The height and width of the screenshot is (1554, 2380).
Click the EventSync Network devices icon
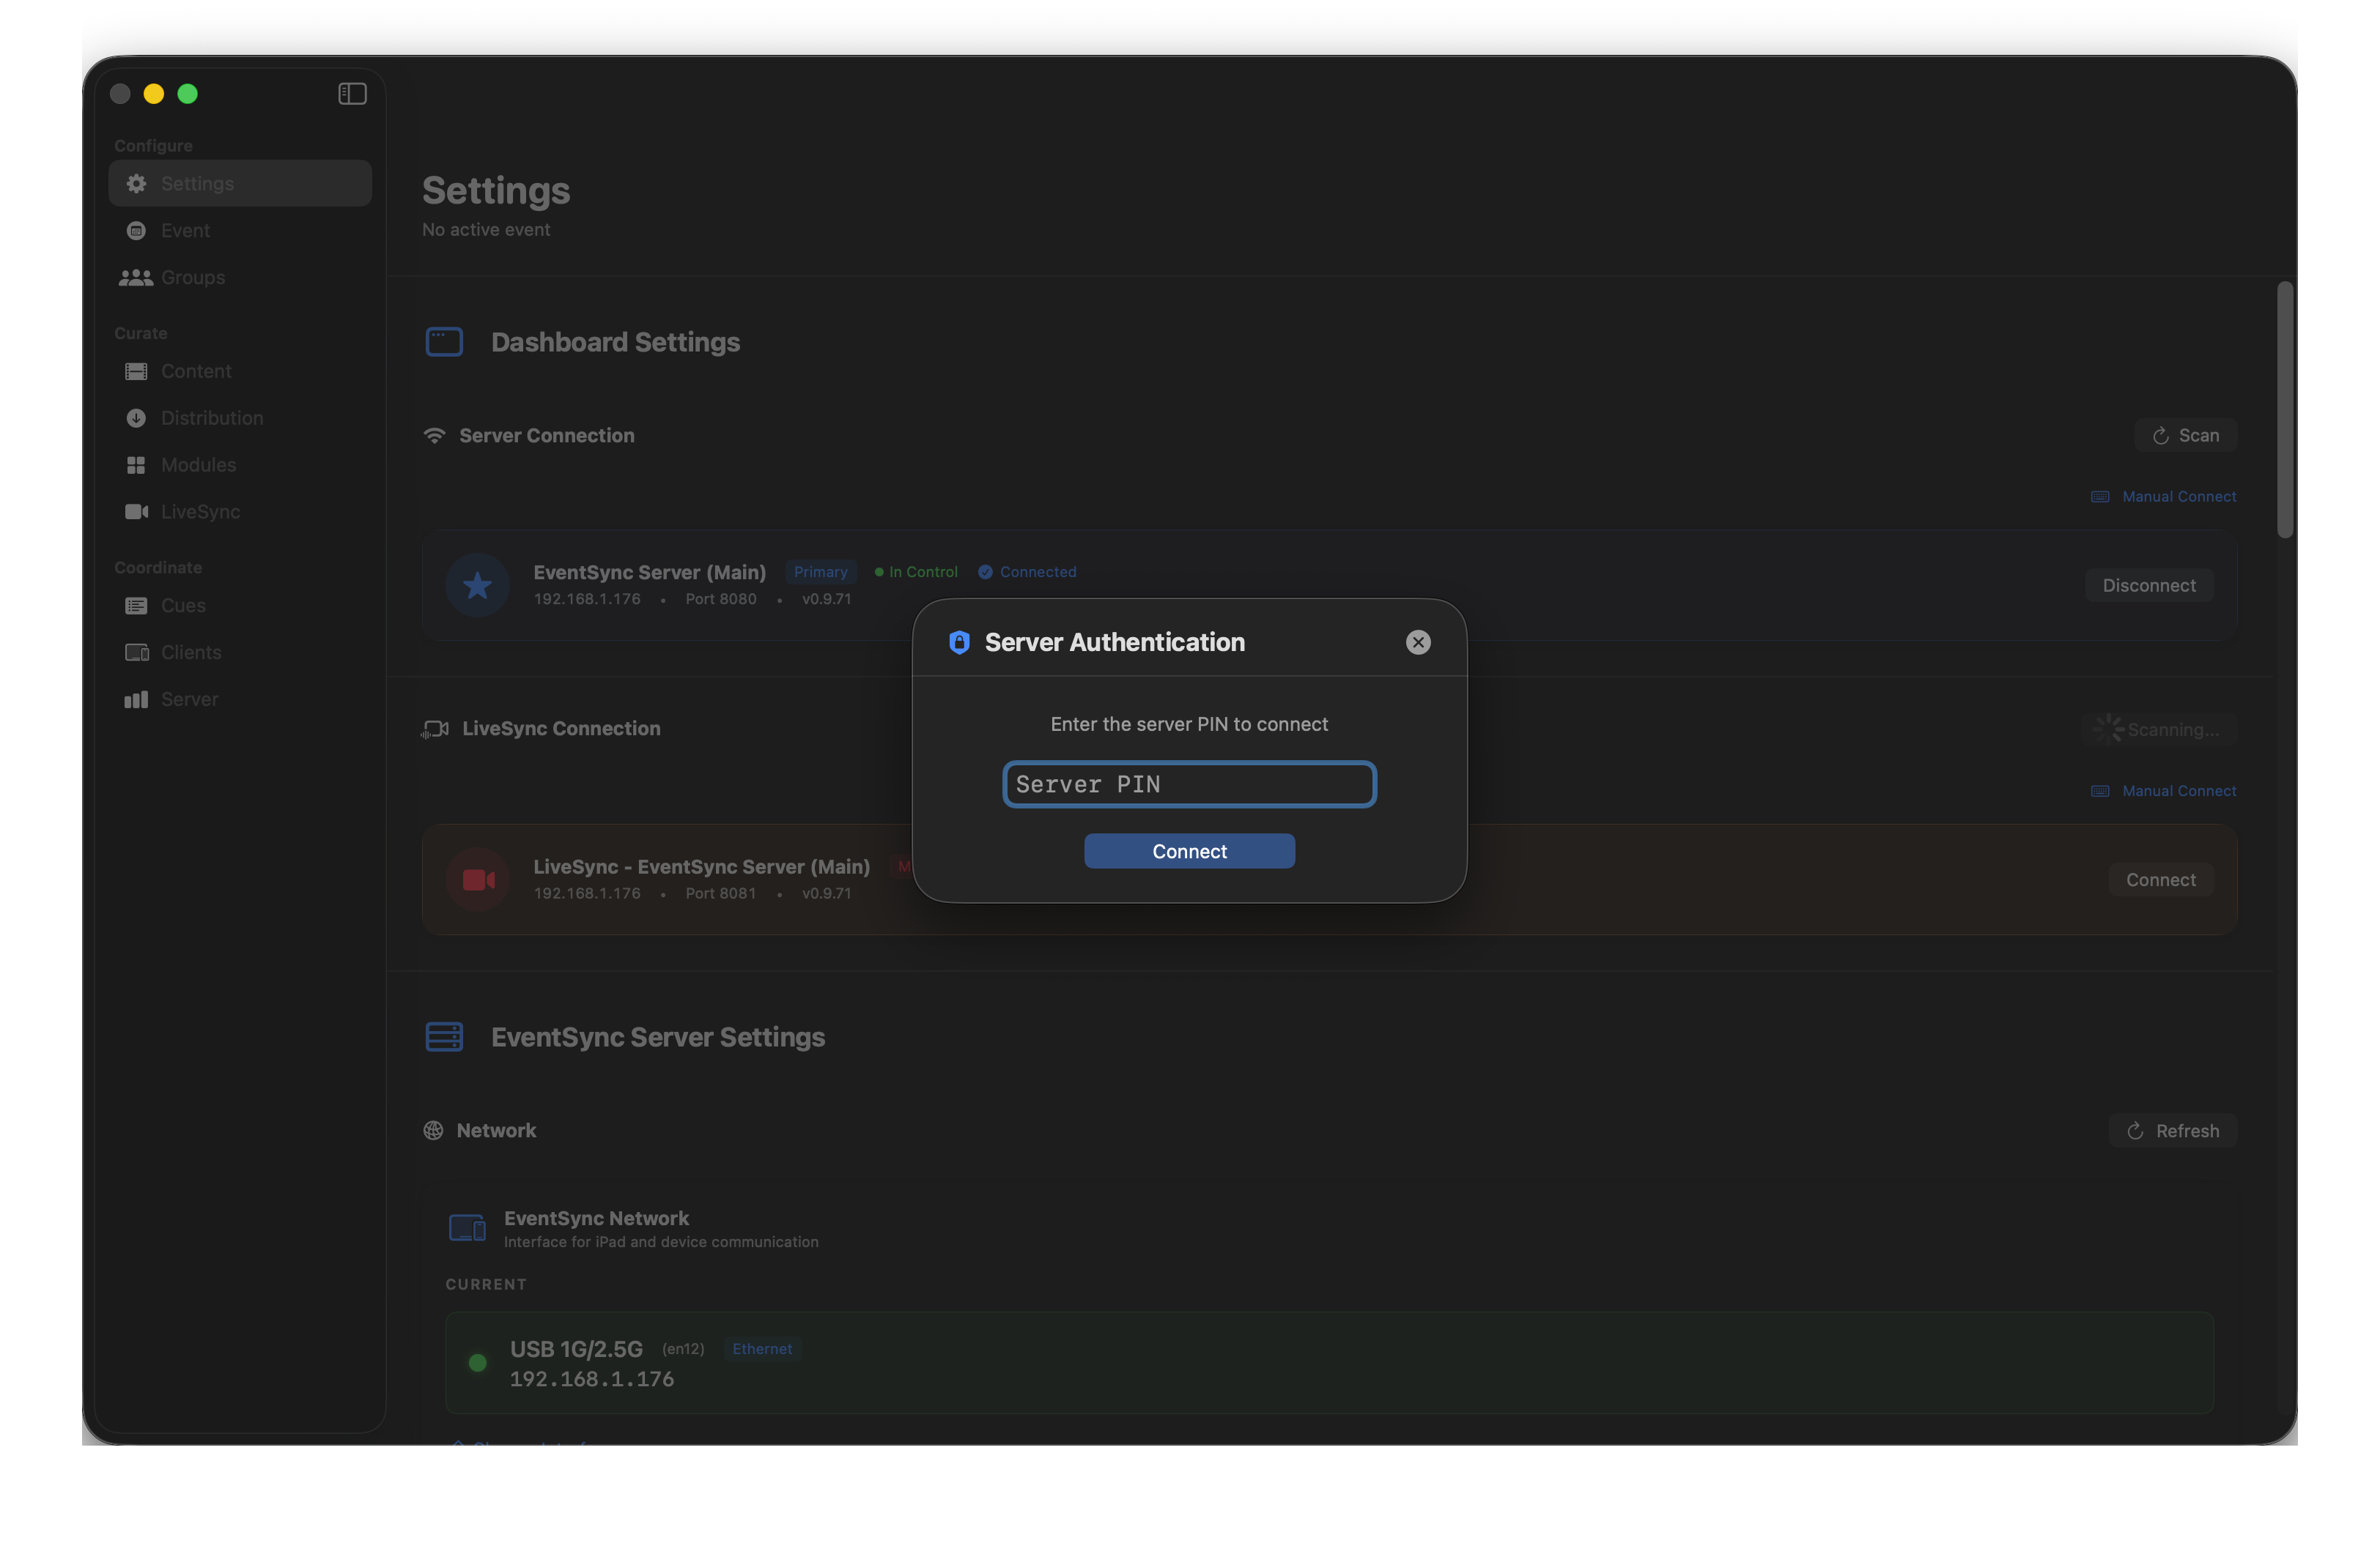467,1227
